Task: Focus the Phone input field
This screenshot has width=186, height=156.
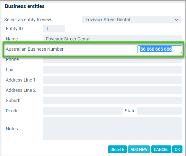Action: click(112, 60)
